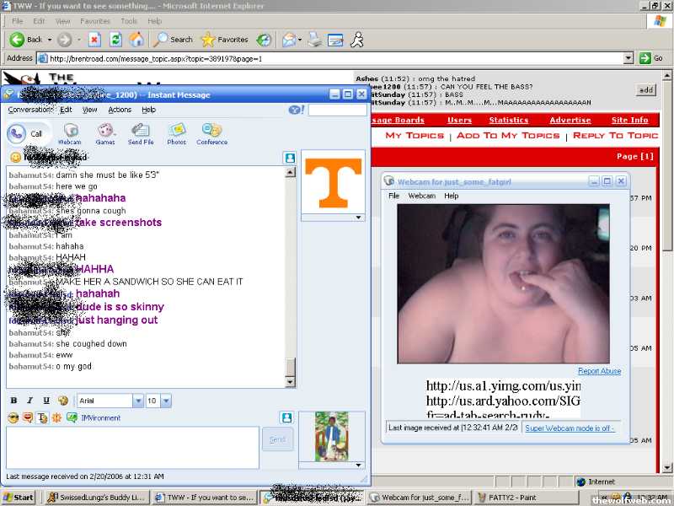Open the Photos sharing icon
The height and width of the screenshot is (506, 674).
click(176, 131)
